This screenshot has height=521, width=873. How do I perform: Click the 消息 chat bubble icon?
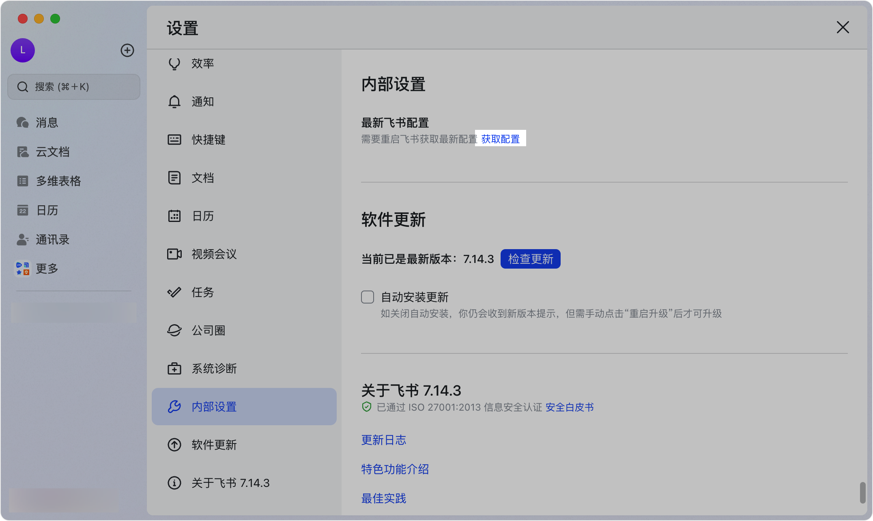[22, 123]
